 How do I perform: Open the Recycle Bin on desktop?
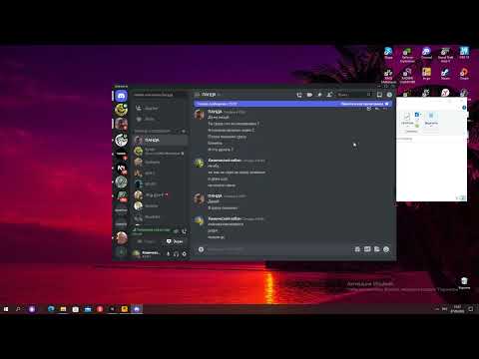464,283
